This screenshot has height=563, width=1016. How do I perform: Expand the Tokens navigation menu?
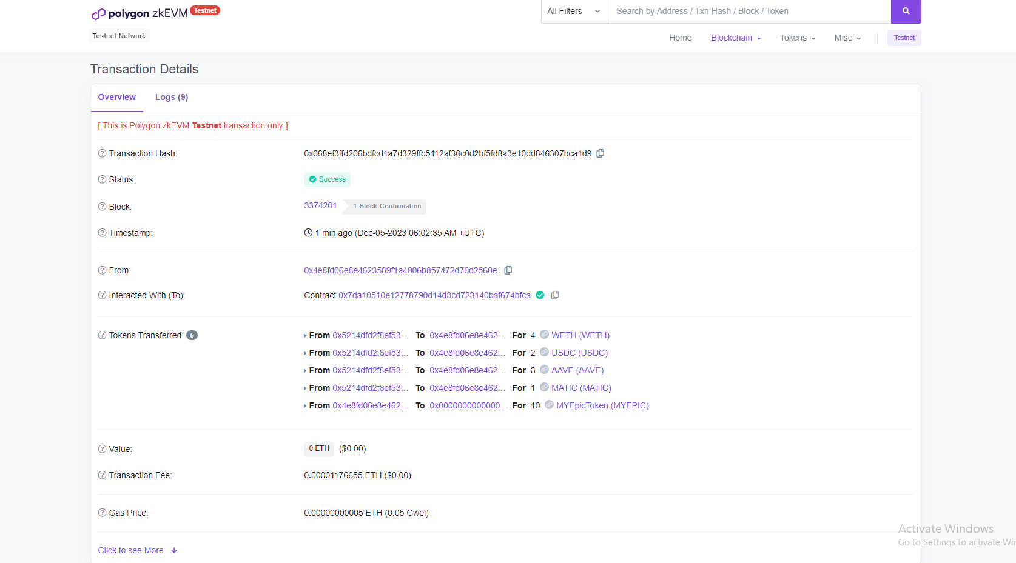[x=798, y=38]
